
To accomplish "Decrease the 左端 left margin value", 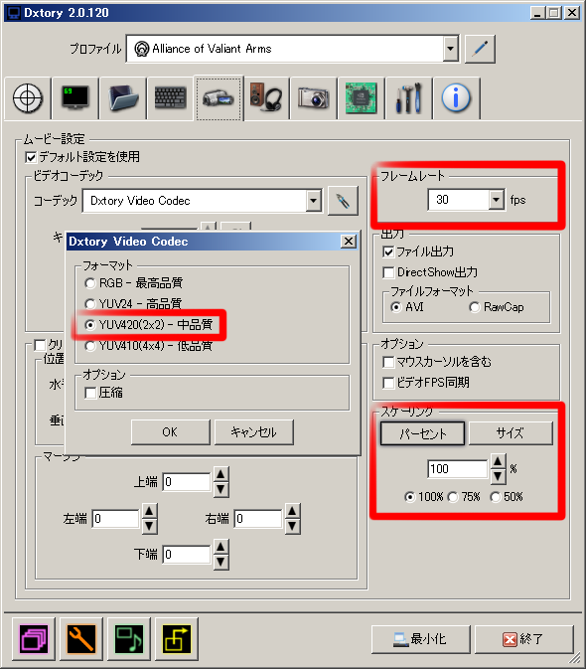I will pyautogui.click(x=149, y=526).
